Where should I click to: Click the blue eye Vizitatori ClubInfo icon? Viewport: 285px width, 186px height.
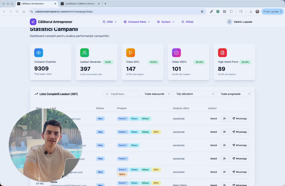pos(38,53)
